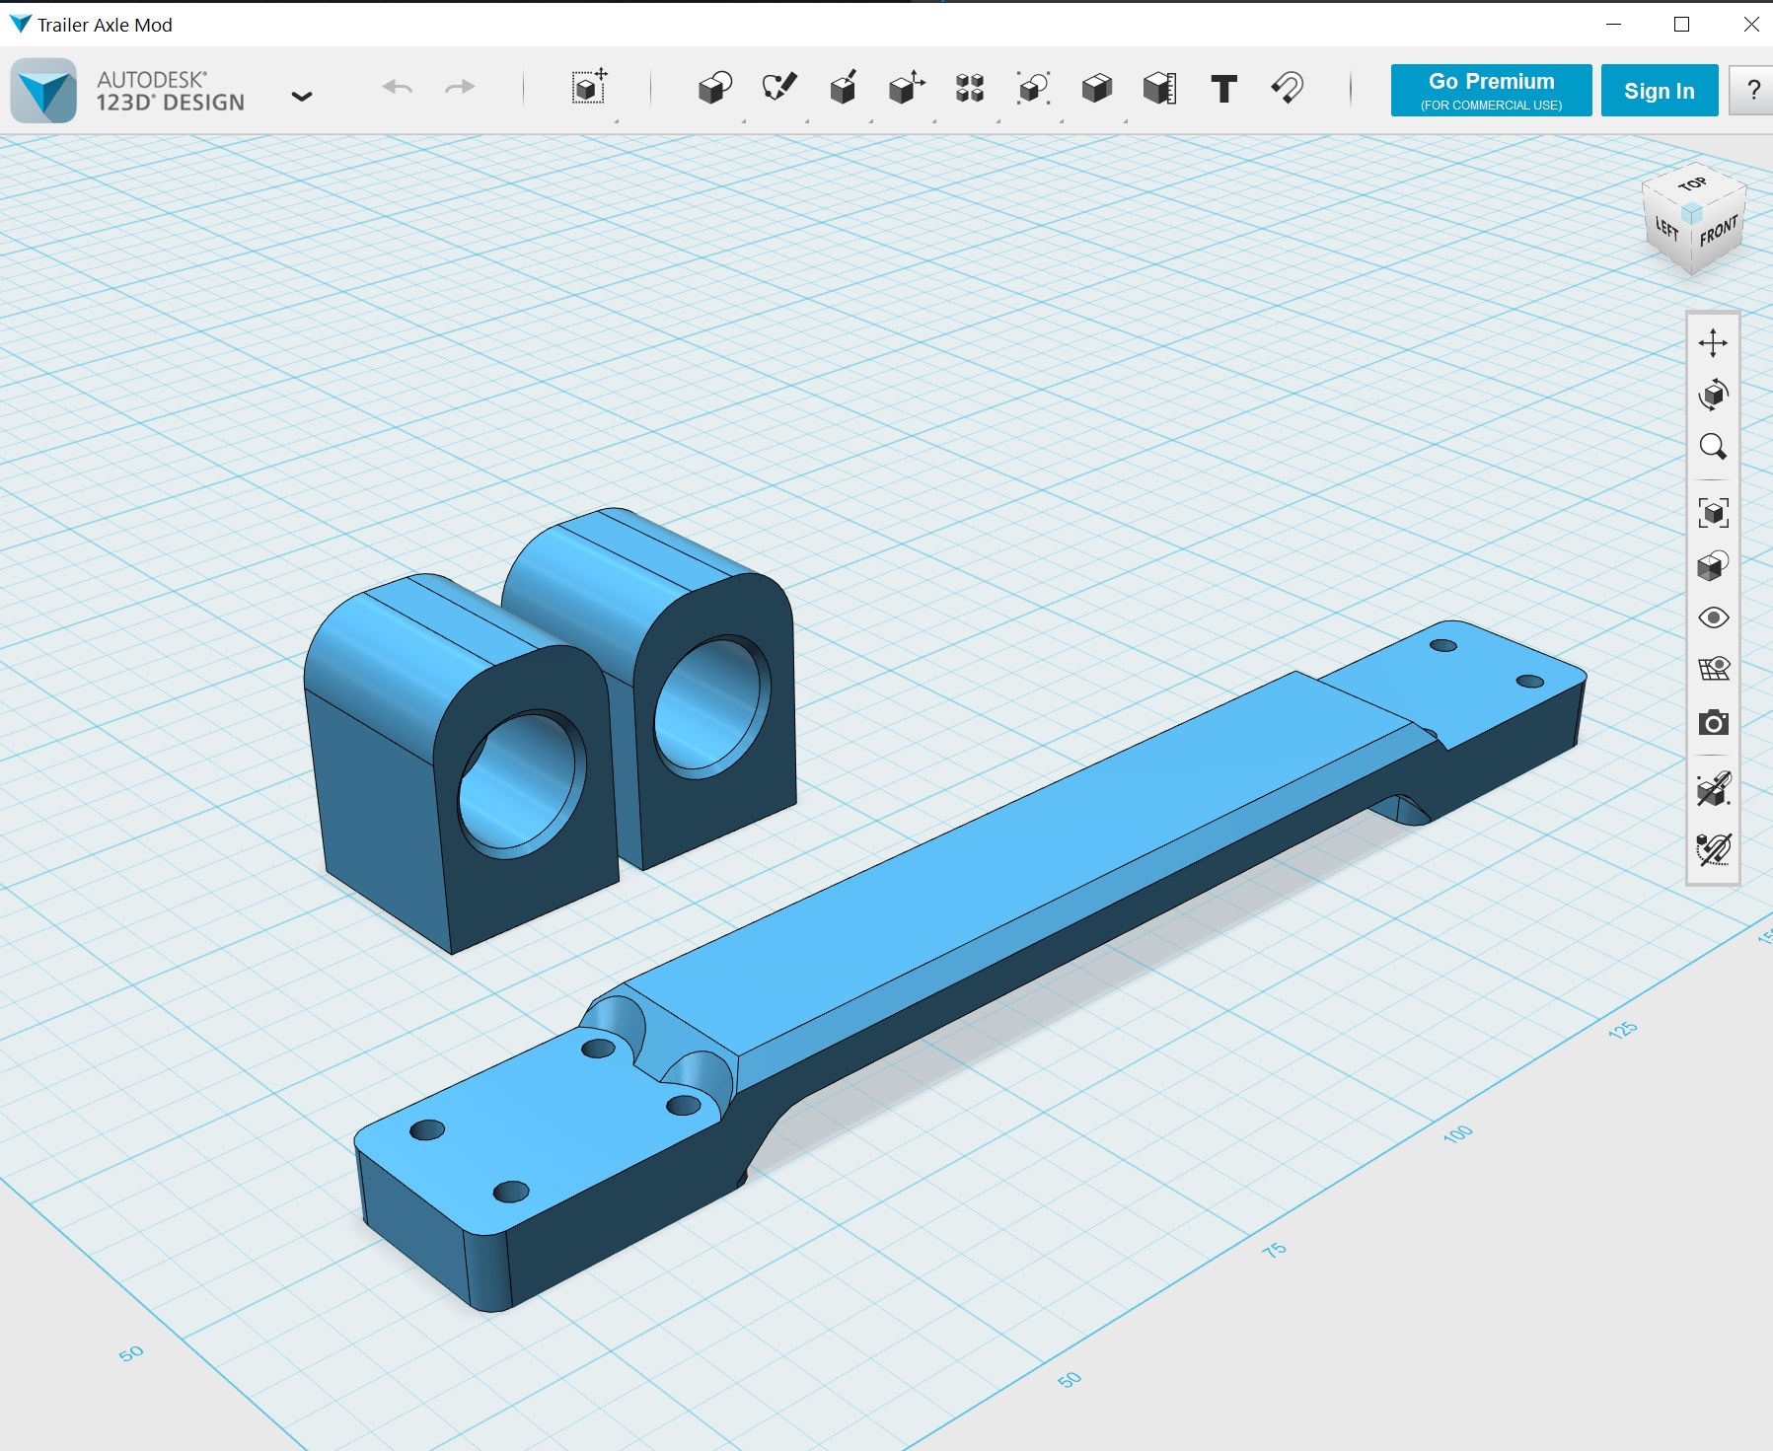Open the Modify tool dropdown

click(x=906, y=89)
